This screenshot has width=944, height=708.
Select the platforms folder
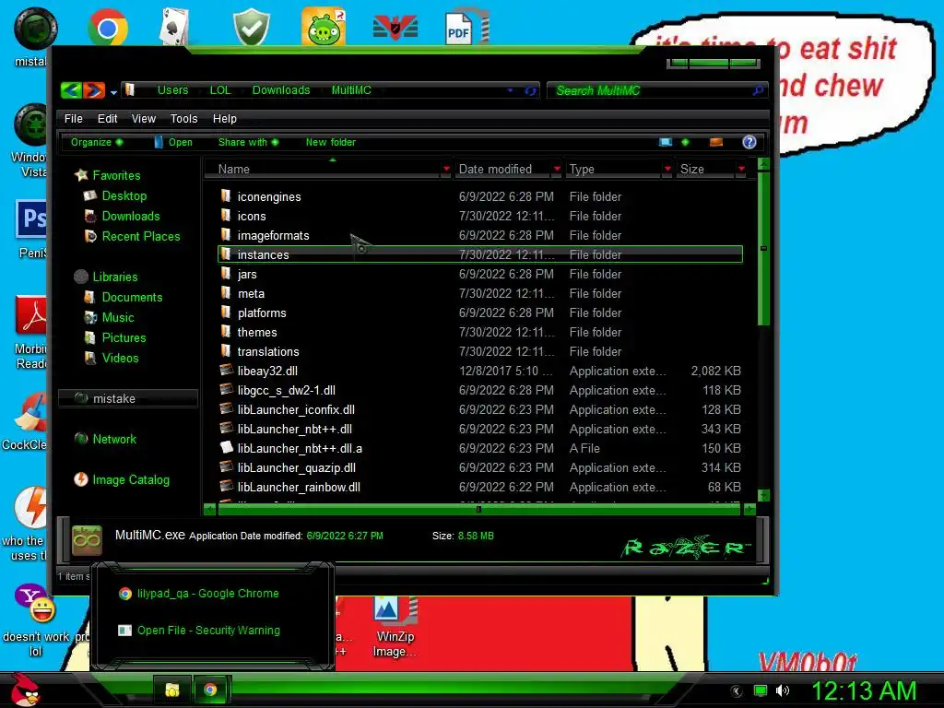(261, 313)
